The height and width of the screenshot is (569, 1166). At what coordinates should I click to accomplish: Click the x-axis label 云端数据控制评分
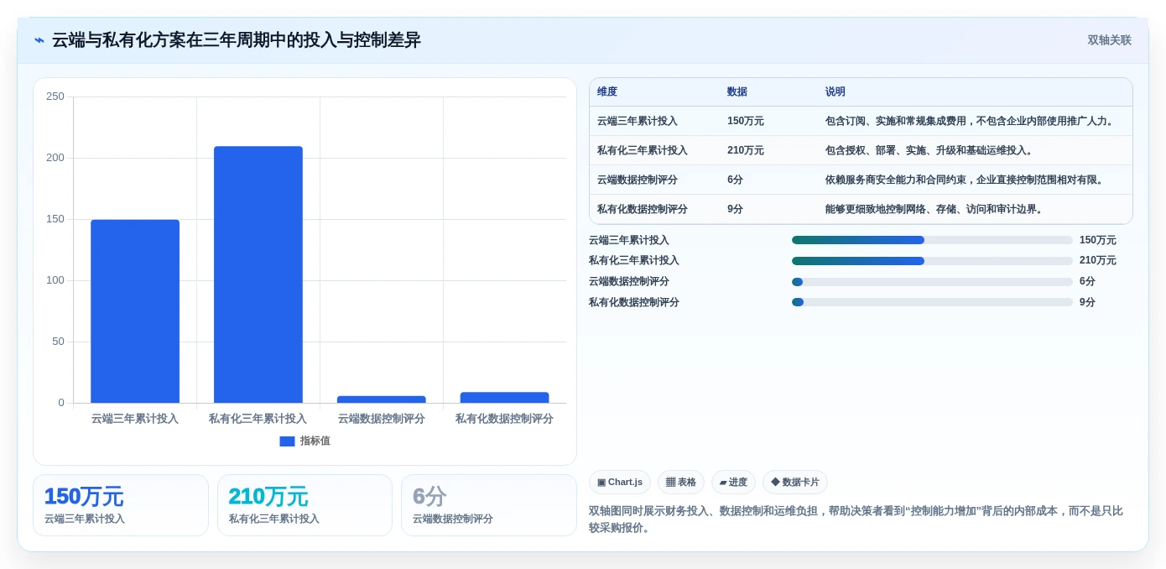382,419
